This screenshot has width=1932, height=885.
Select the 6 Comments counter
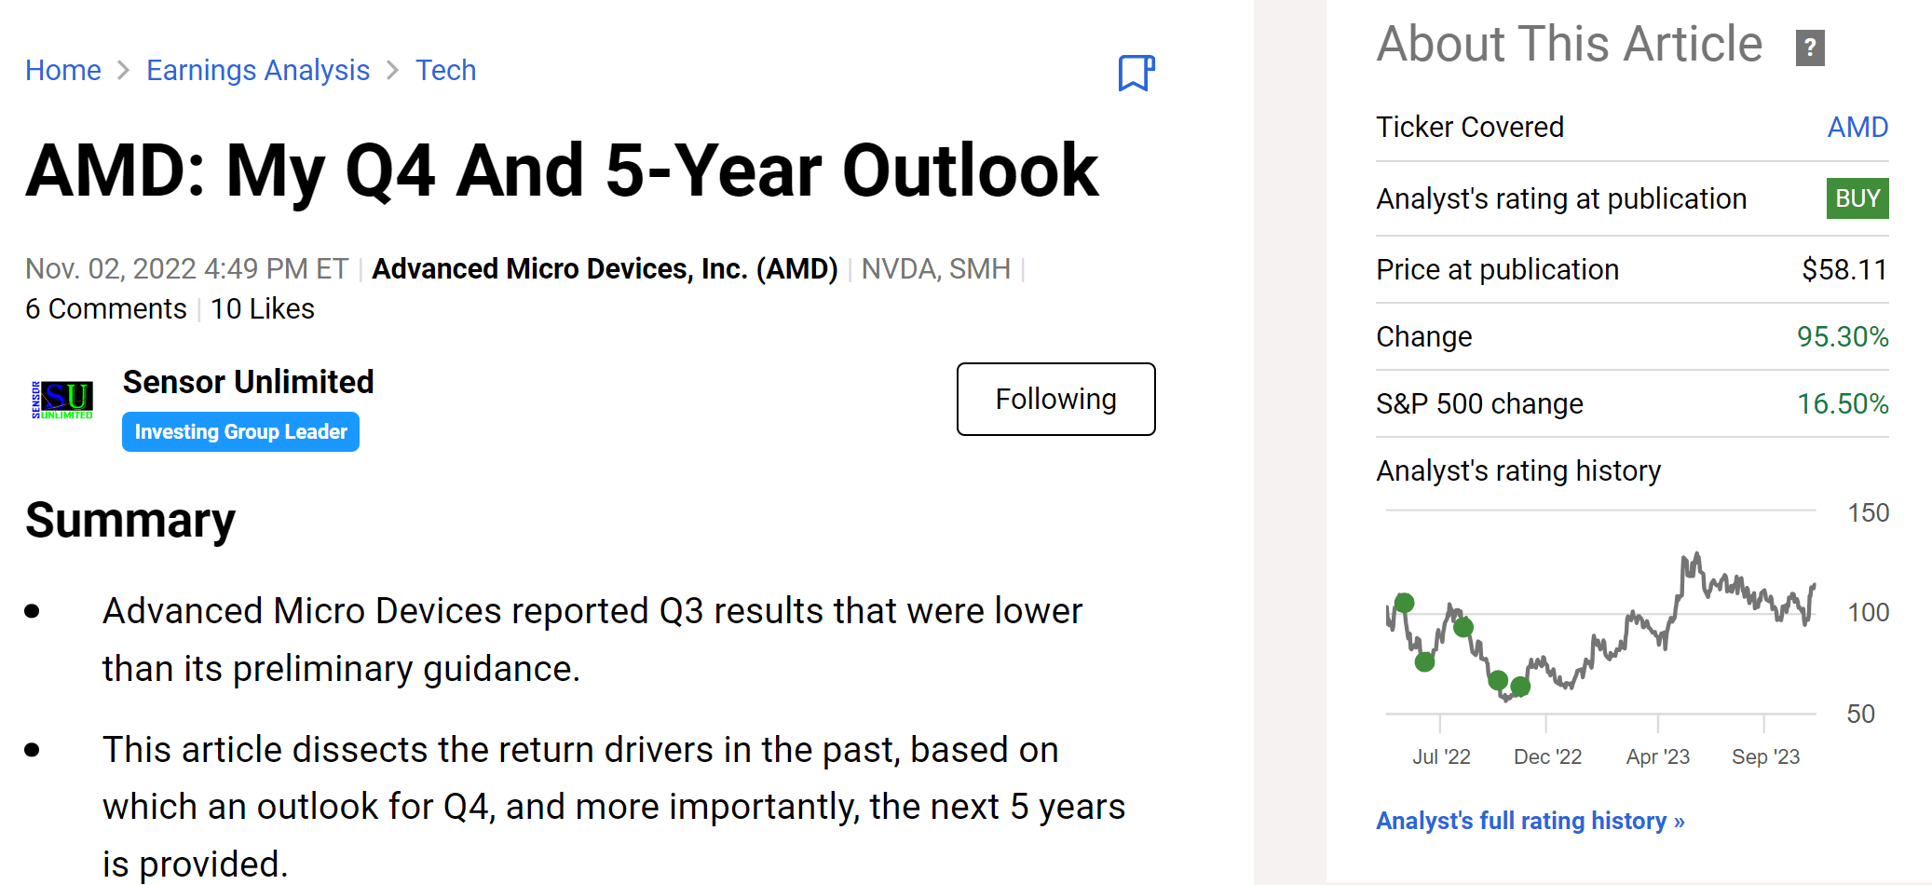coord(104,308)
